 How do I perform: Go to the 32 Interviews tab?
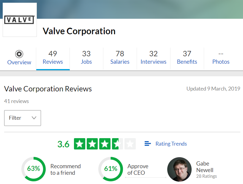tap(153, 58)
